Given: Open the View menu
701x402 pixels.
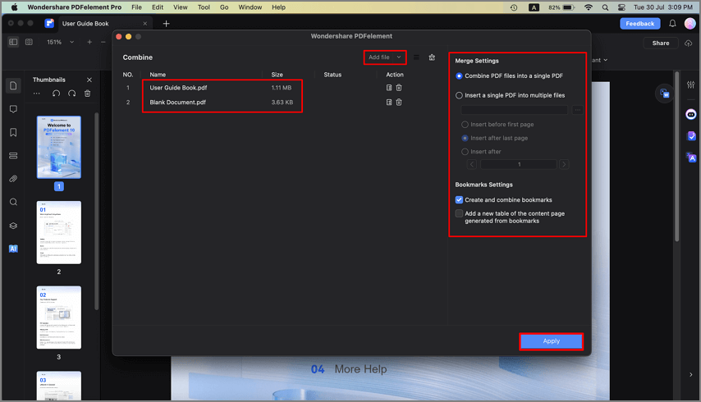Looking at the screenshot, I should pos(180,7).
